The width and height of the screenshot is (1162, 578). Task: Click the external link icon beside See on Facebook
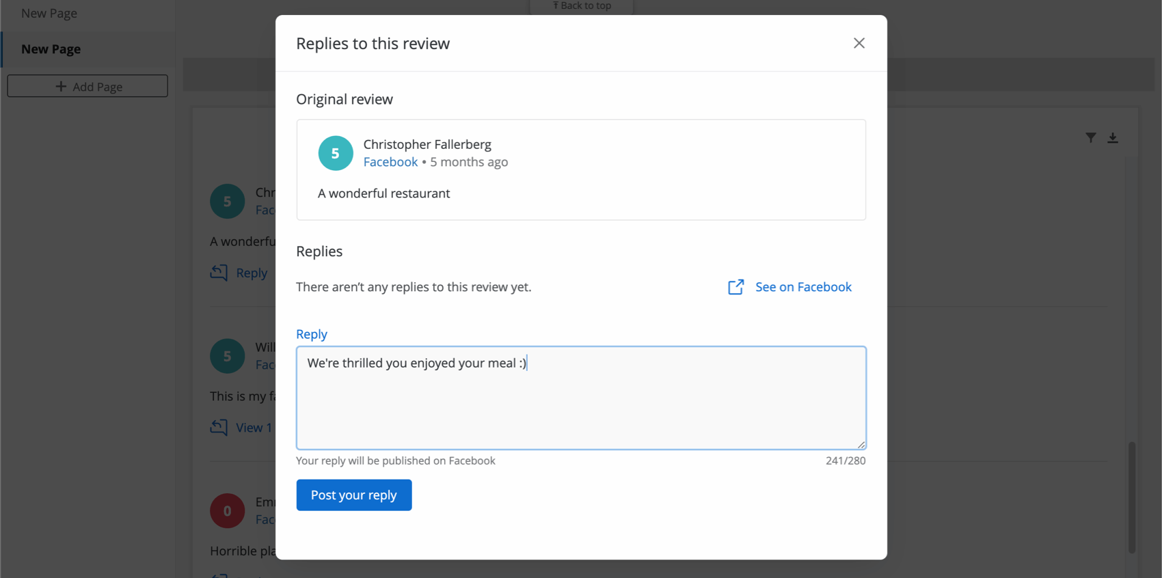735,287
